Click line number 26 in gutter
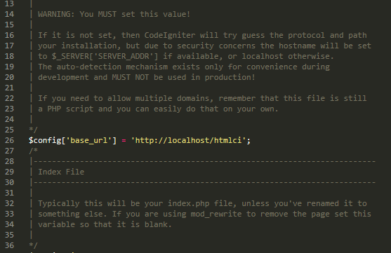391x253 pixels. coord(9,140)
